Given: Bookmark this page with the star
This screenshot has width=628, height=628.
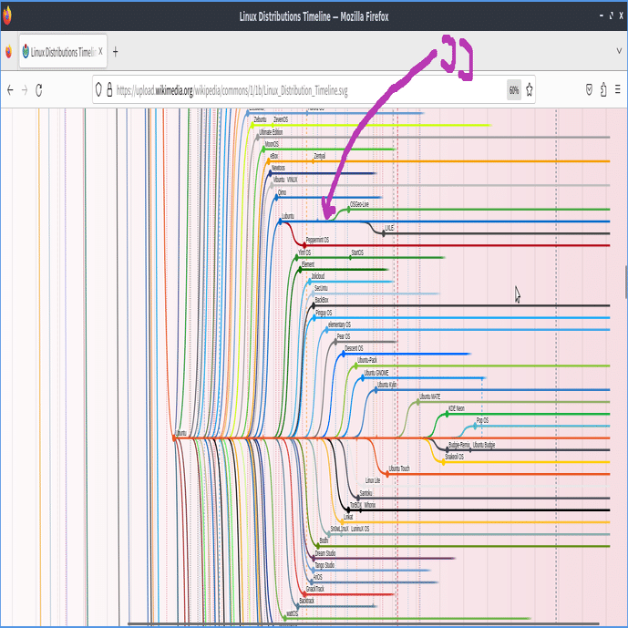Looking at the screenshot, I should 529,89.
